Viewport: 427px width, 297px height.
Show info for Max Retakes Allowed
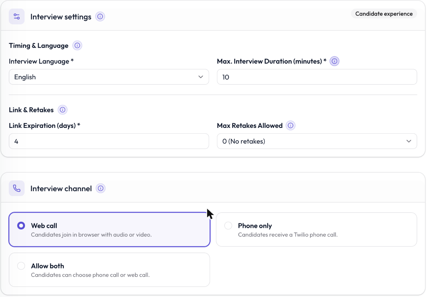point(291,125)
